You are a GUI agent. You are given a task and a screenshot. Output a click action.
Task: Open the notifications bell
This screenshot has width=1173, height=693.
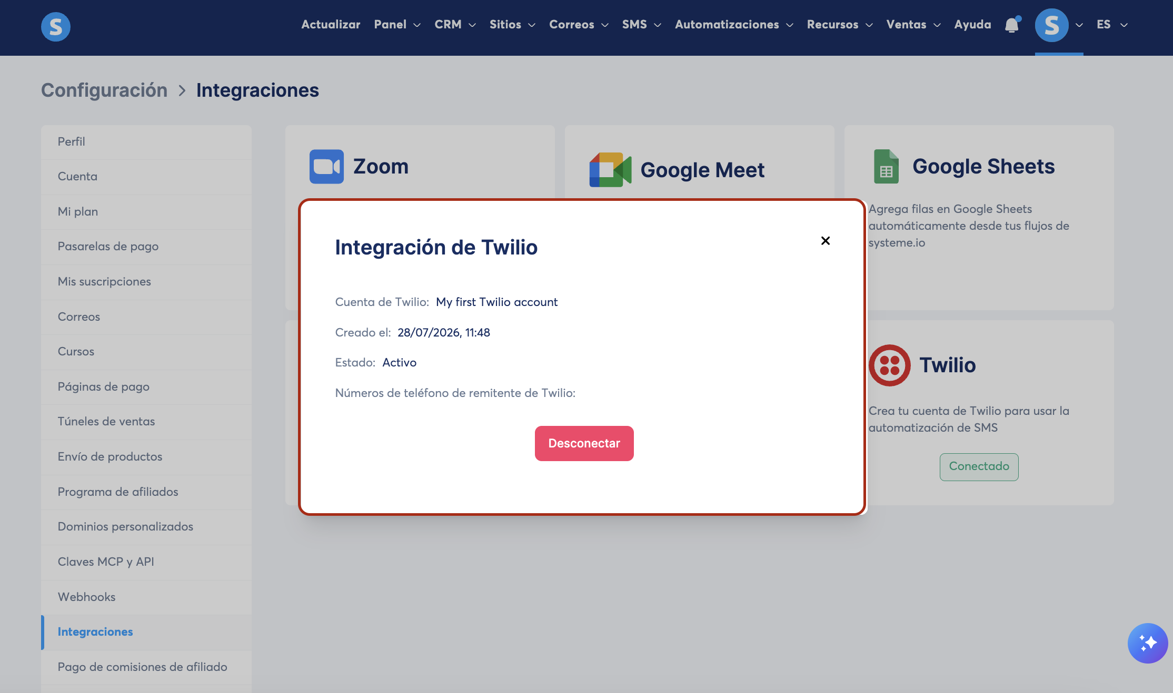pyautogui.click(x=1012, y=25)
